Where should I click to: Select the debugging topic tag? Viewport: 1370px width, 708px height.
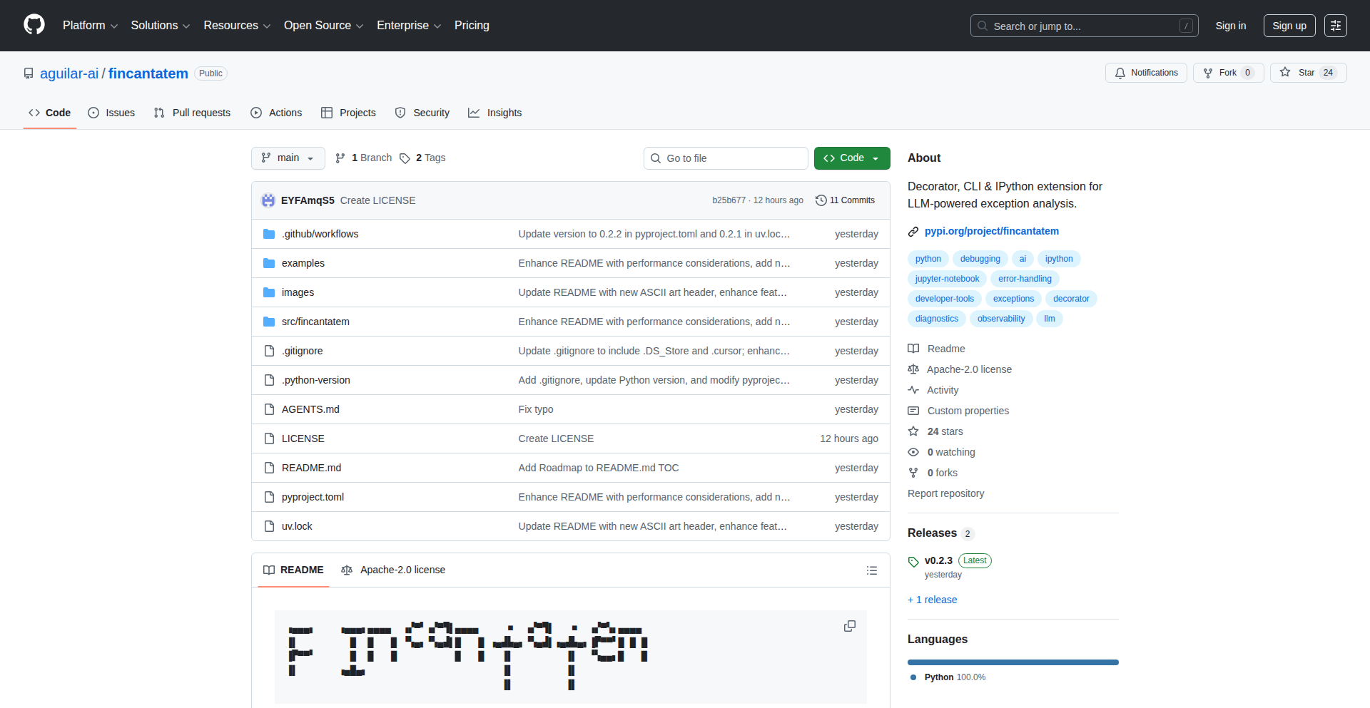(x=980, y=259)
